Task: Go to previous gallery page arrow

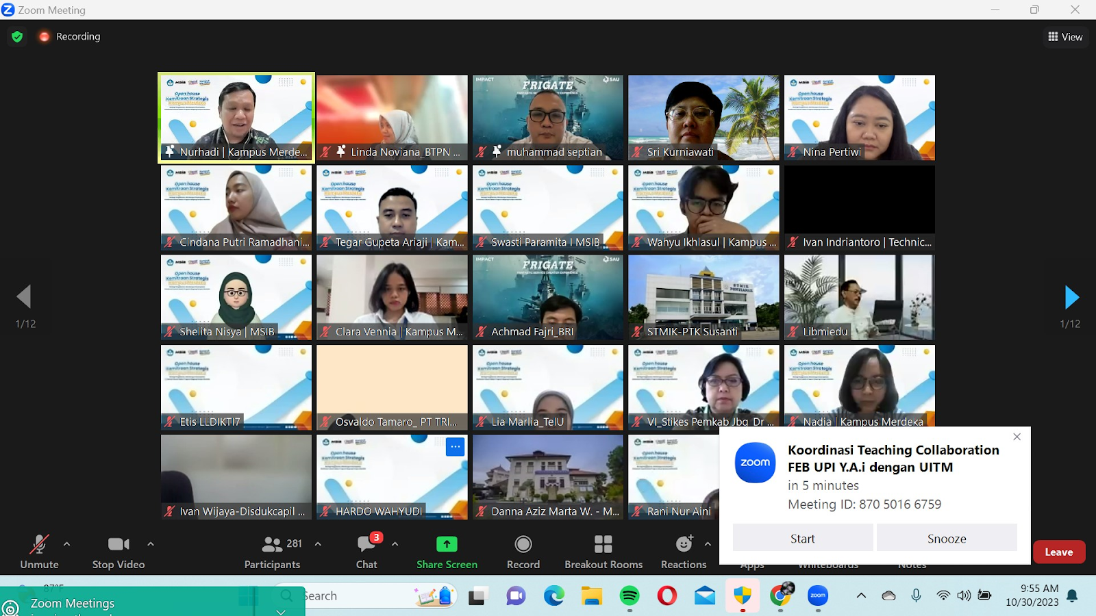Action: [24, 297]
